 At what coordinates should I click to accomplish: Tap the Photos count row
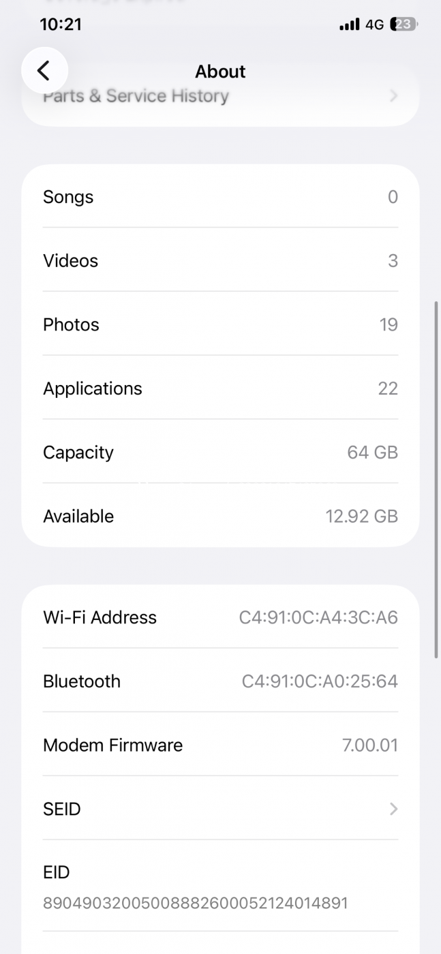[220, 324]
